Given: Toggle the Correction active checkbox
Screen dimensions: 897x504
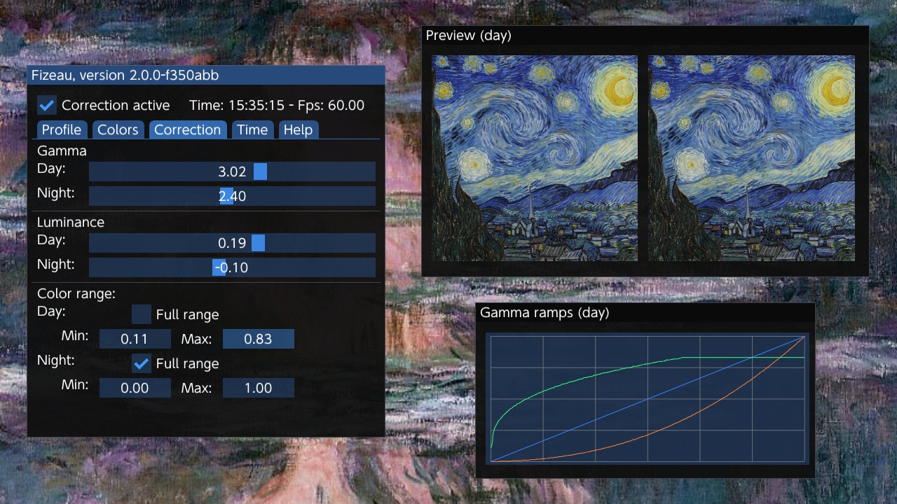Looking at the screenshot, I should 47,106.
